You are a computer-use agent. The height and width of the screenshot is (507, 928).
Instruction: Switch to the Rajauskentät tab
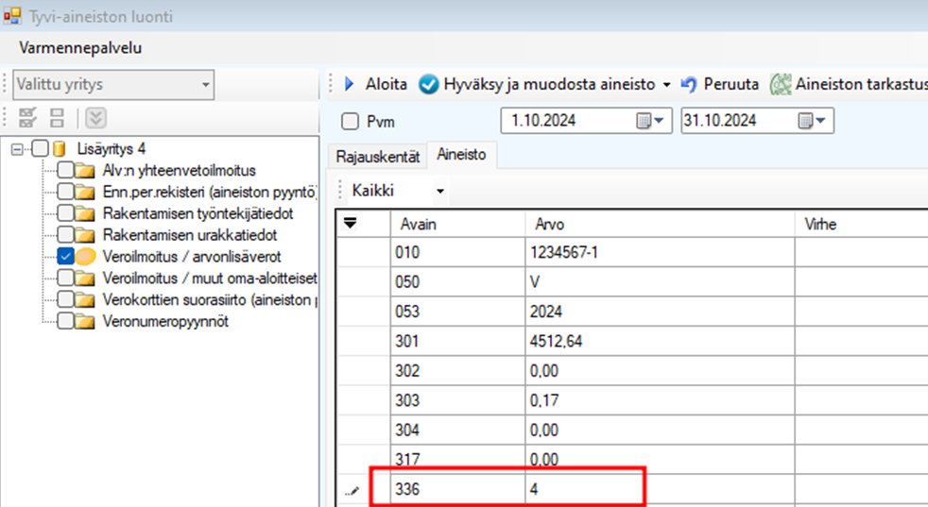[x=377, y=155]
